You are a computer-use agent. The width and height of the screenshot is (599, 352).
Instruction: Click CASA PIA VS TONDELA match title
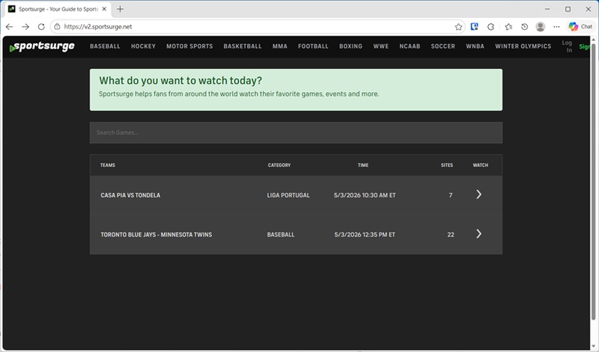pos(130,195)
